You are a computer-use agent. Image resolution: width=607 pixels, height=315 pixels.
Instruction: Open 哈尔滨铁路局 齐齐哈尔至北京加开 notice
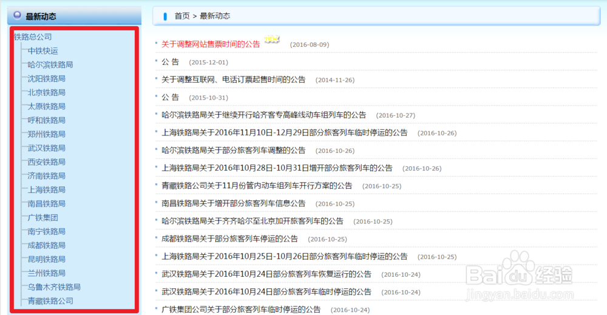[253, 221]
